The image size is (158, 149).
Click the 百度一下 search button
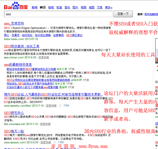123,14
